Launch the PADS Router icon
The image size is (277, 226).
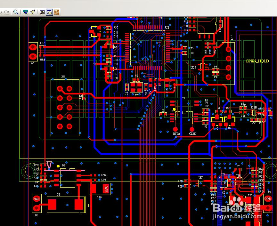(x=56, y=12)
